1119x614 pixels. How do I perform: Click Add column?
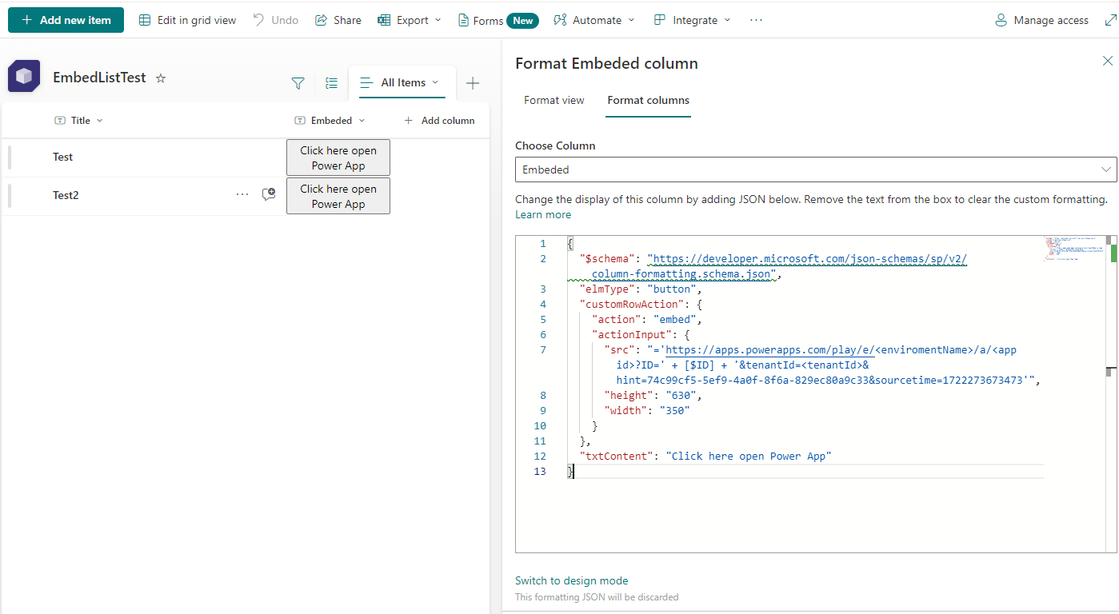pyautogui.click(x=439, y=121)
